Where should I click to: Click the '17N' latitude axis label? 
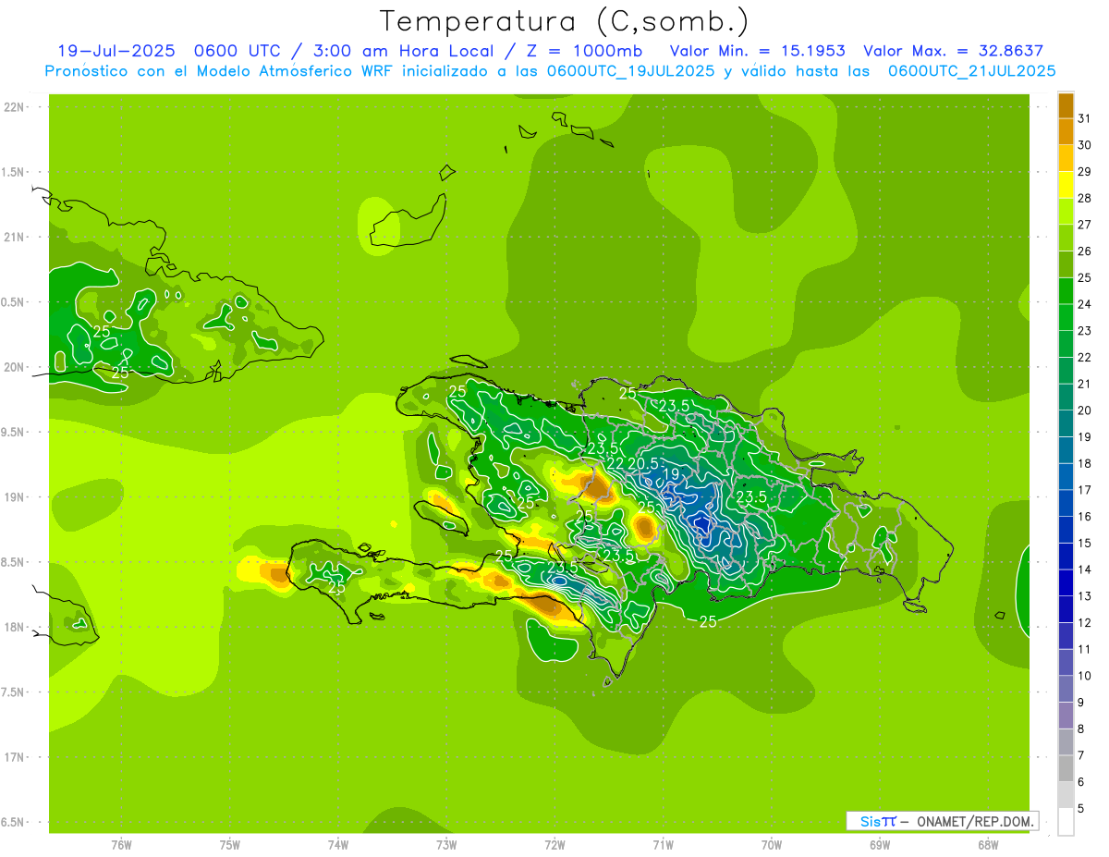tap(15, 757)
